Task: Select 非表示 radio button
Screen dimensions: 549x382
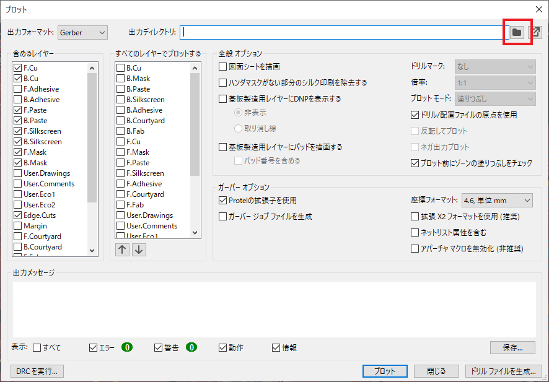Action: [x=238, y=113]
